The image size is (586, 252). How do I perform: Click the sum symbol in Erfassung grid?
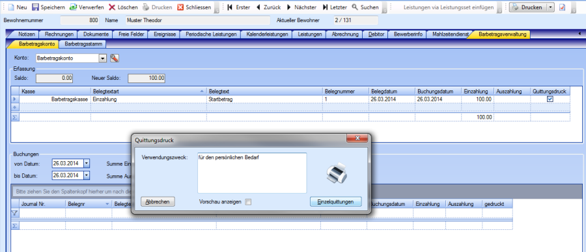pos(15,117)
